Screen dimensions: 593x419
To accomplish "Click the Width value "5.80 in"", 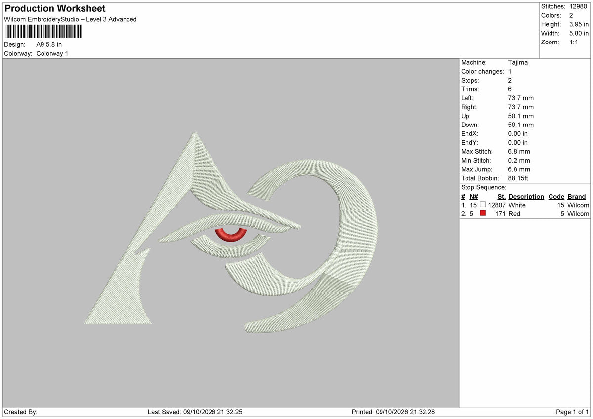I will tap(579, 33).
